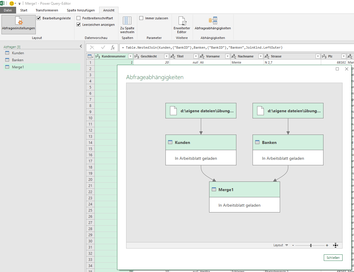Uncheck the Bearbeitungsleiste checkbox
The height and width of the screenshot is (272, 354).
39,18
